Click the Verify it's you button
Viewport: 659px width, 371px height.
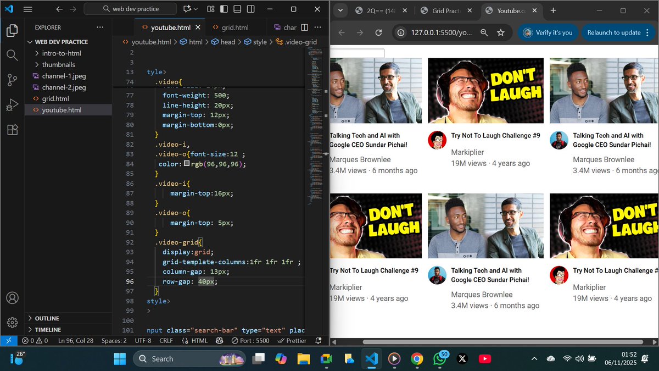(x=548, y=32)
